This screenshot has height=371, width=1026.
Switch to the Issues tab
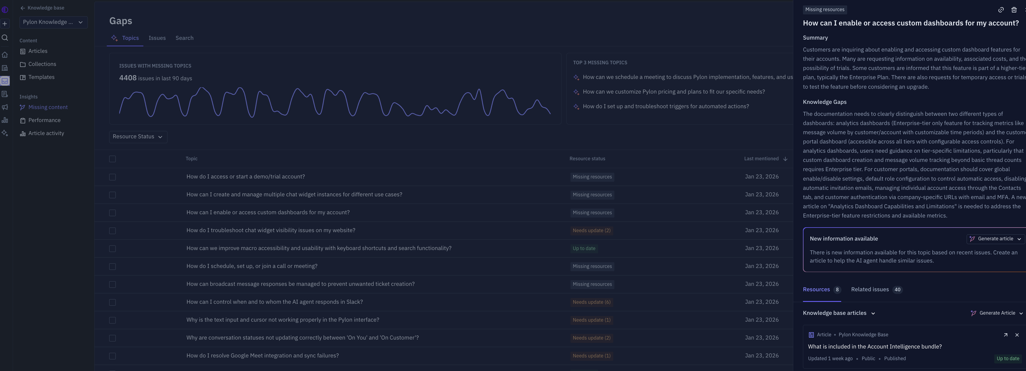[157, 38]
